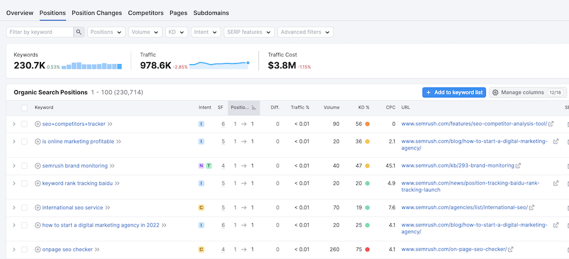Check the box for is online marketing profitable row
Viewport: 569px width, 259px height.
[24, 141]
